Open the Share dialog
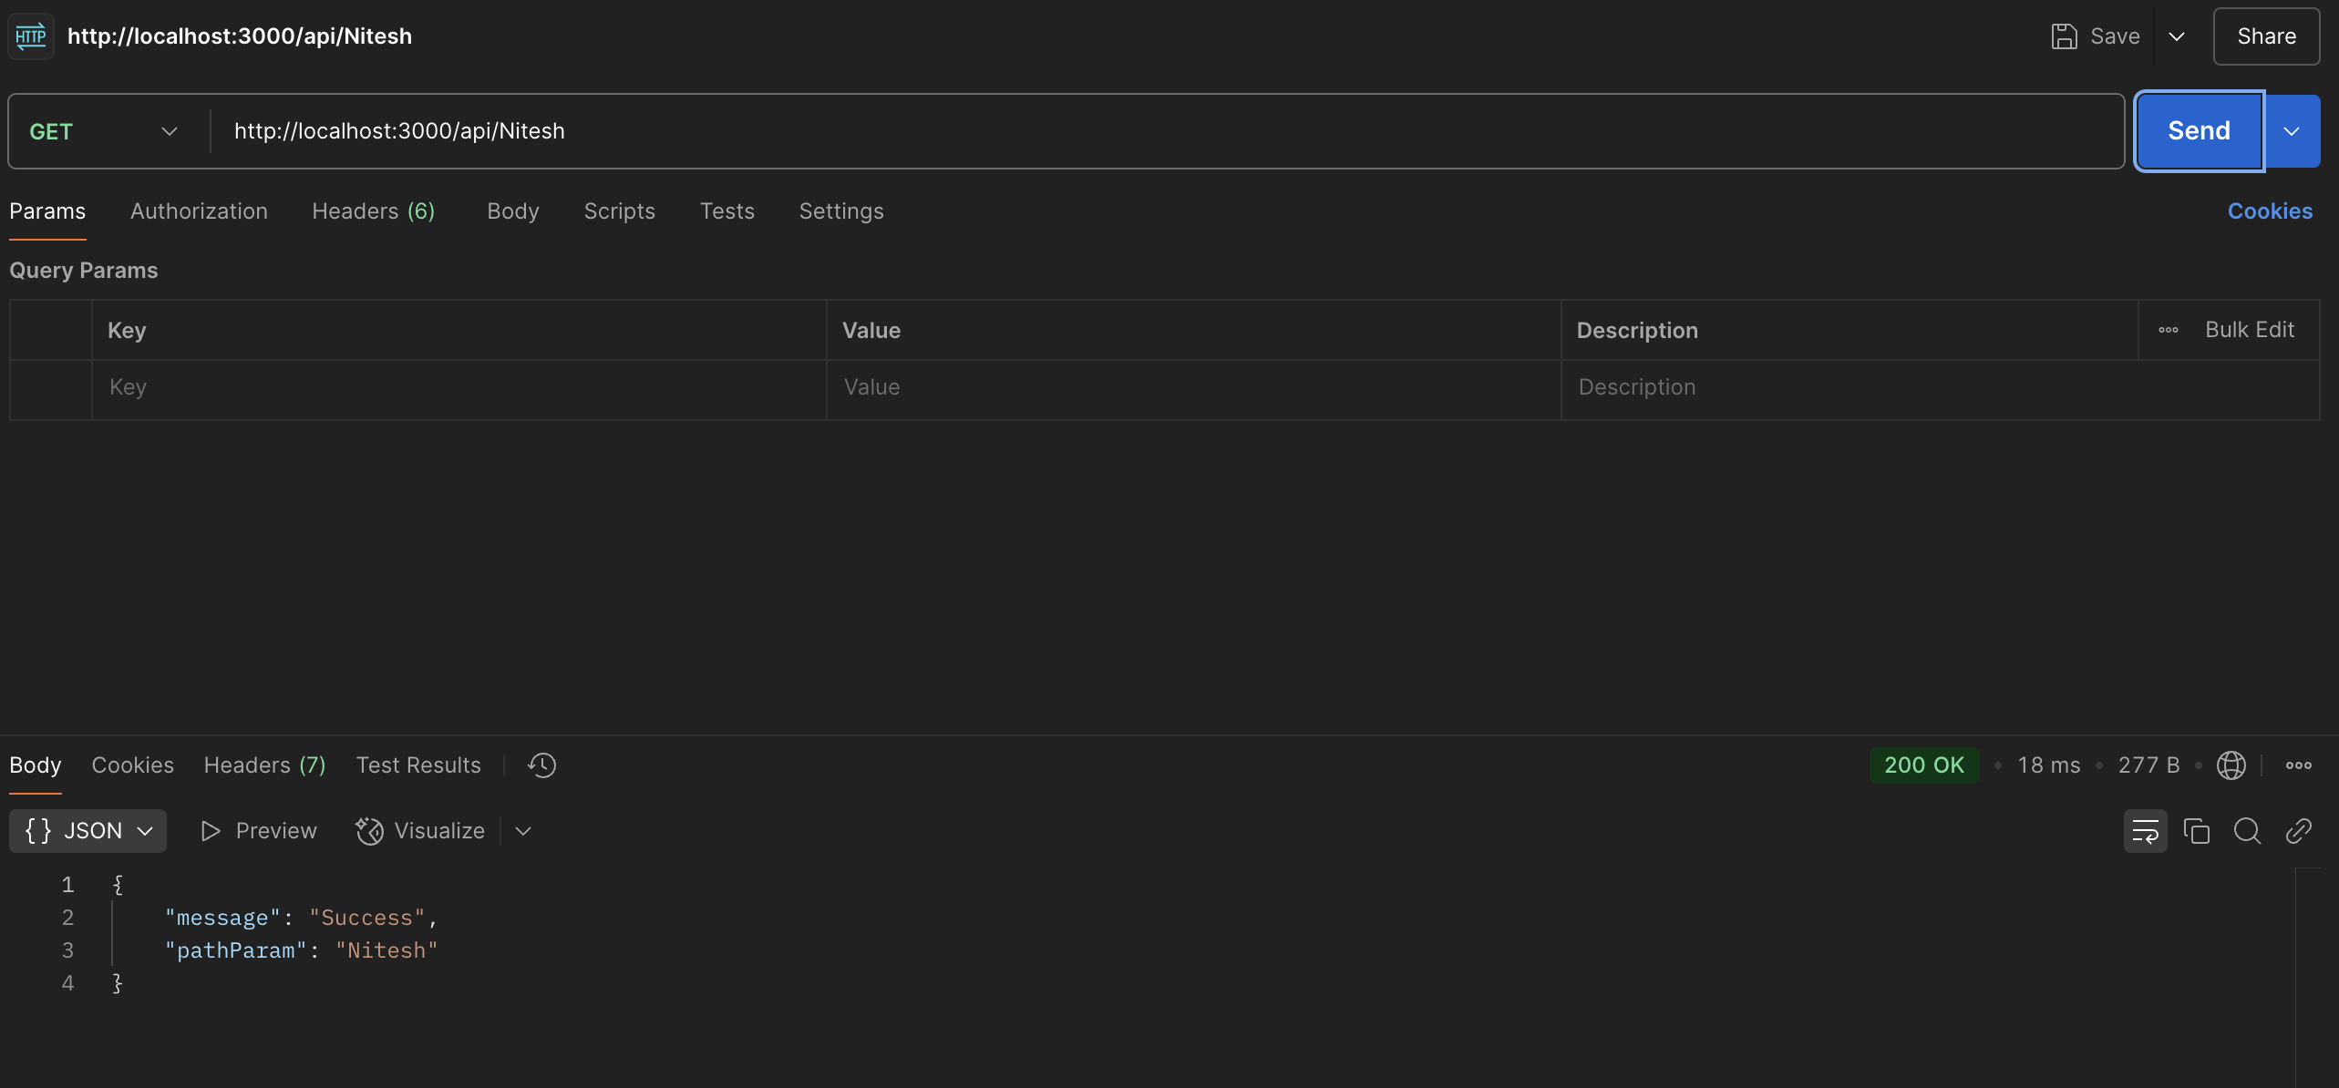The width and height of the screenshot is (2339, 1088). coord(2266,36)
